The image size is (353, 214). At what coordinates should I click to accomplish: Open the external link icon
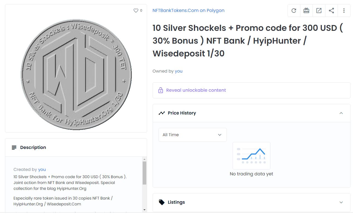coord(319,11)
